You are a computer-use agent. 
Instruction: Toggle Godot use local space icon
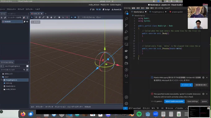coord(59,17)
